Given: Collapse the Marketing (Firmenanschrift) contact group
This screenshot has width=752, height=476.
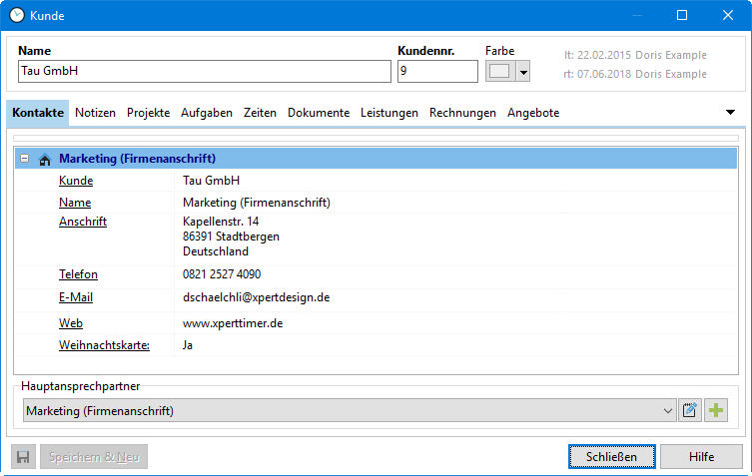Looking at the screenshot, I should (x=25, y=159).
